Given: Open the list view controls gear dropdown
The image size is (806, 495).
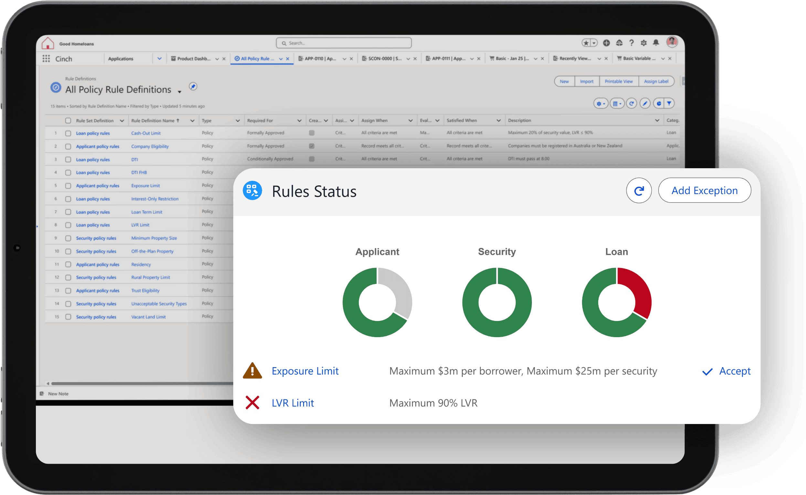Looking at the screenshot, I should pyautogui.click(x=600, y=103).
